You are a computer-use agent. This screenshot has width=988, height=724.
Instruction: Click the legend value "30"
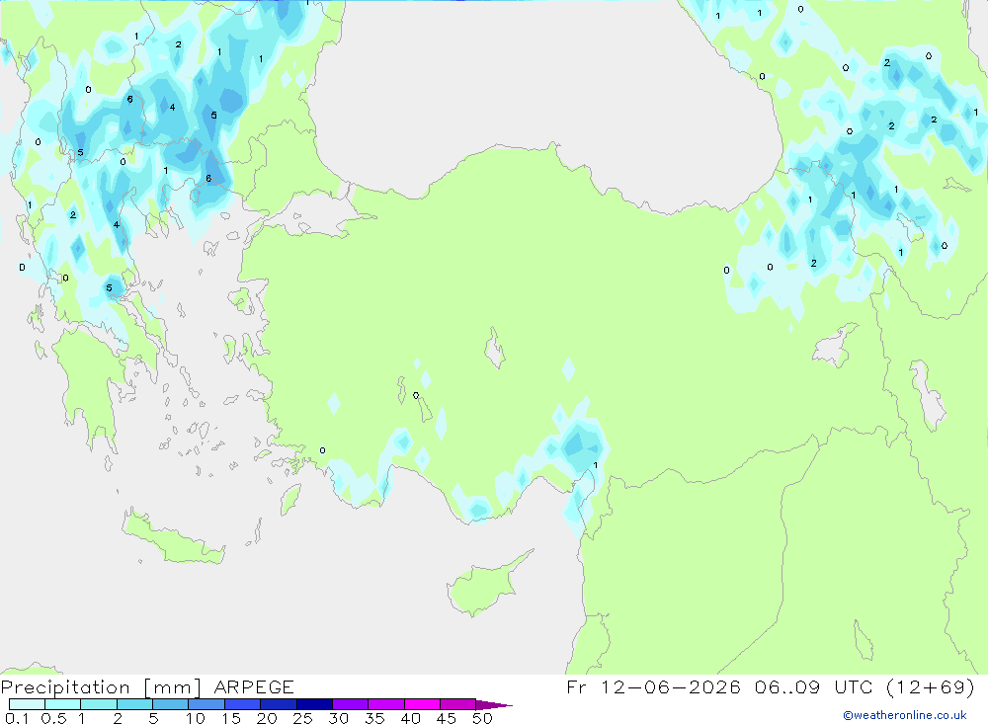point(338,718)
